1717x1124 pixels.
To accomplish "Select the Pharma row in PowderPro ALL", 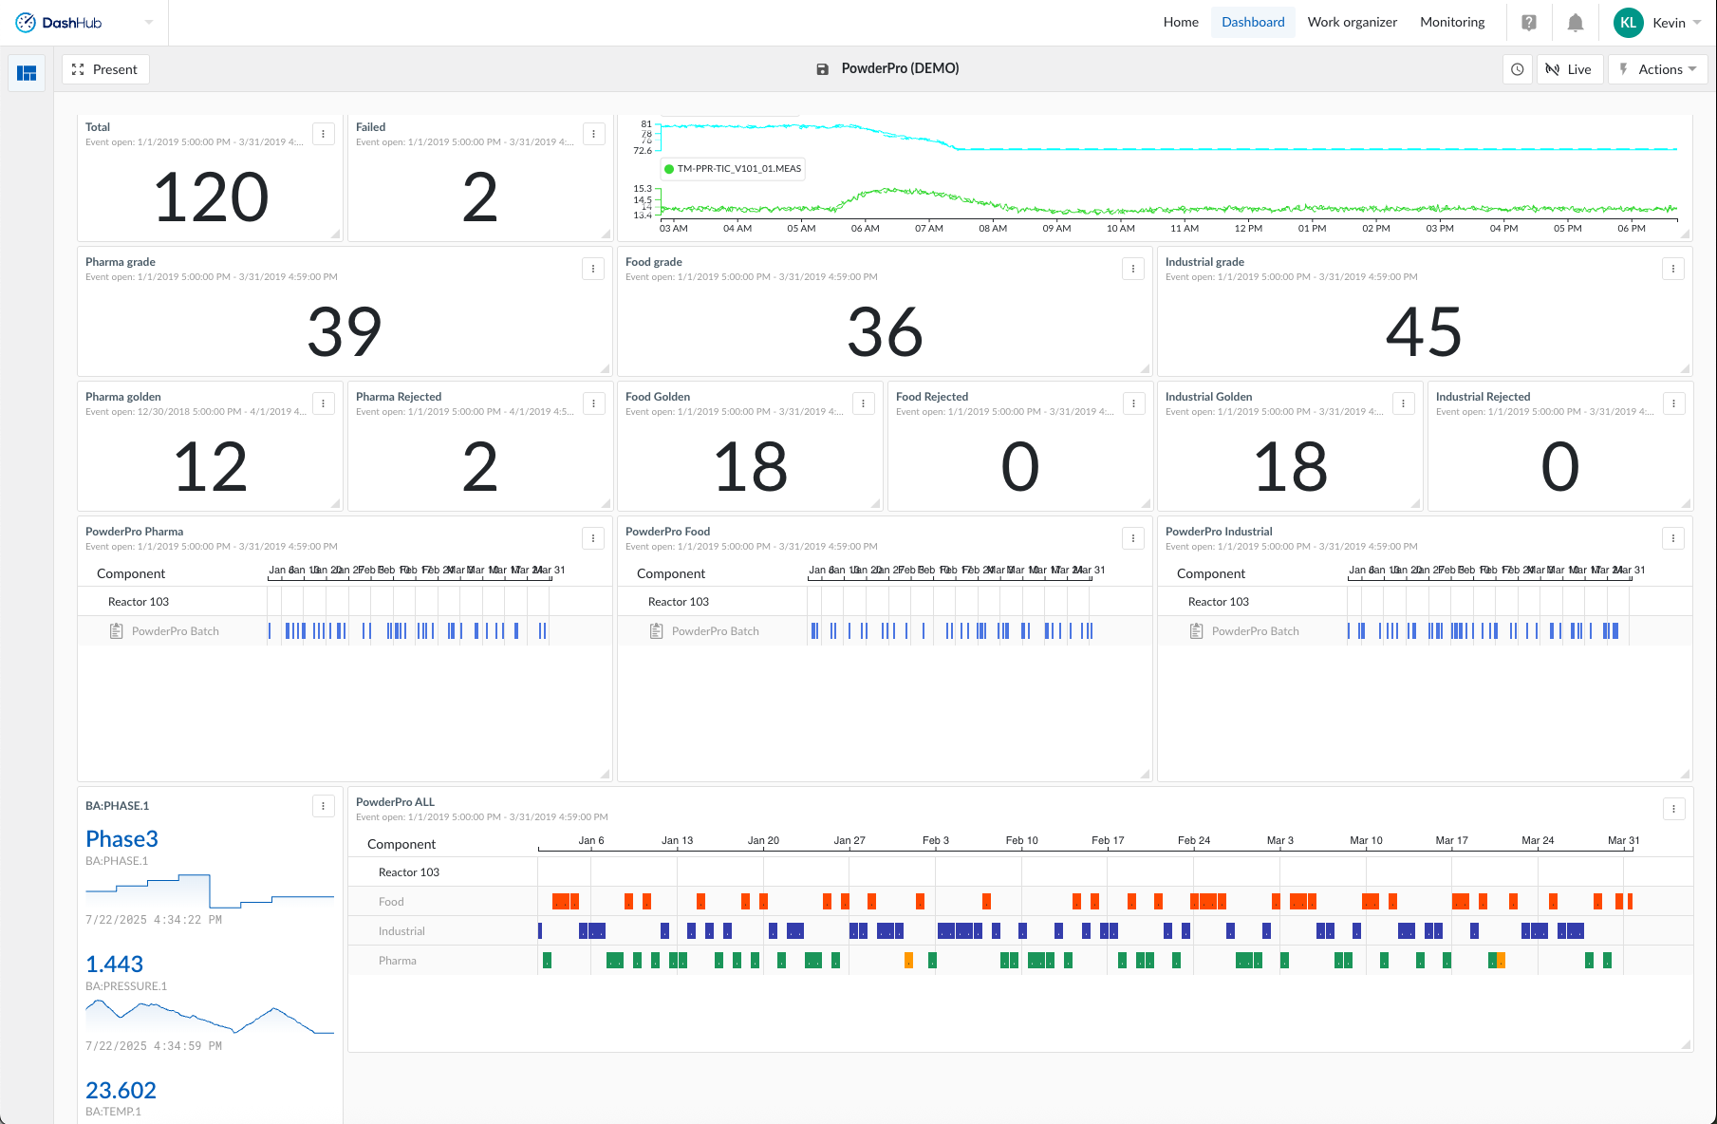I will [1020, 961].
